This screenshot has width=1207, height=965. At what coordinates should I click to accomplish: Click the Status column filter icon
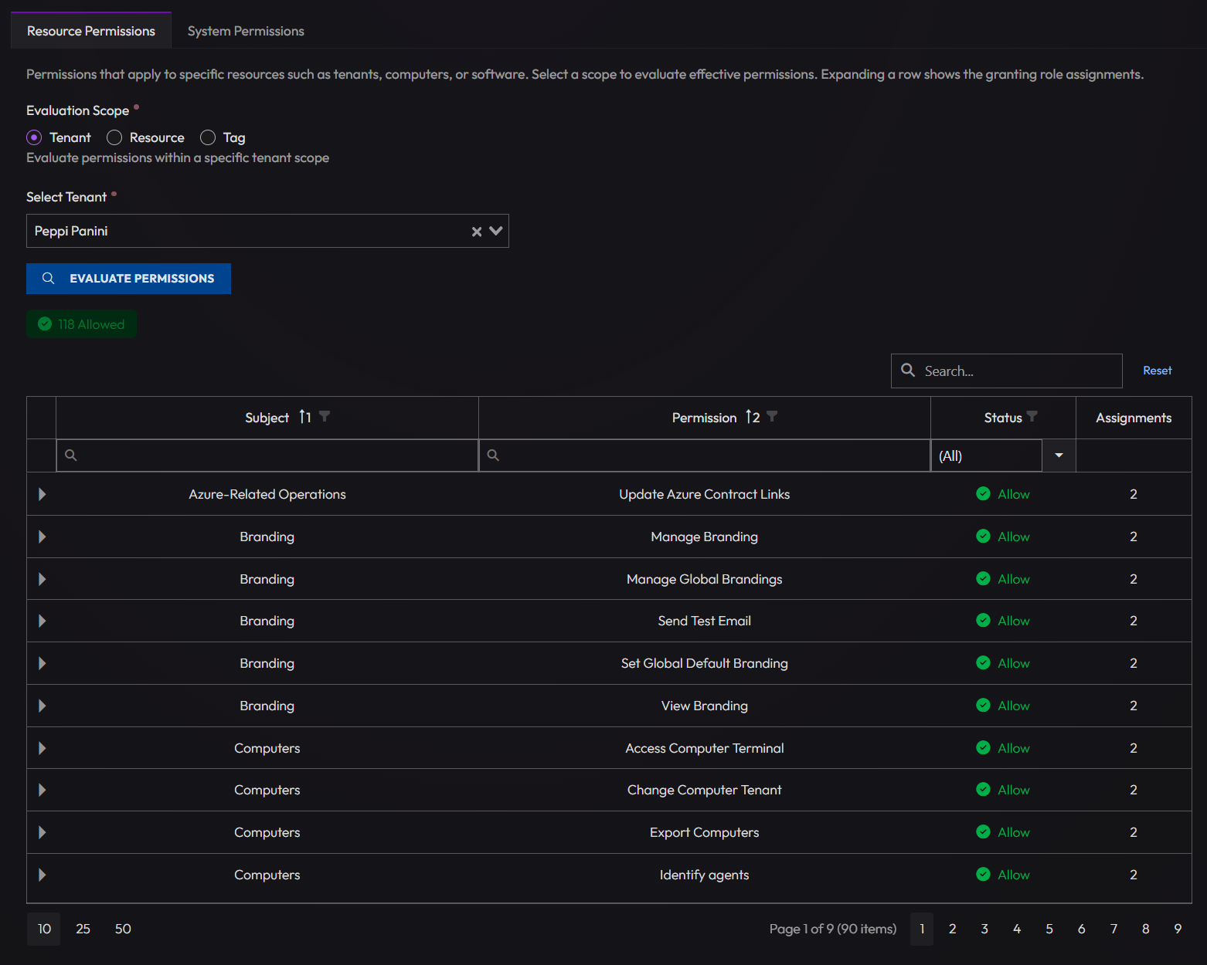tap(1032, 417)
